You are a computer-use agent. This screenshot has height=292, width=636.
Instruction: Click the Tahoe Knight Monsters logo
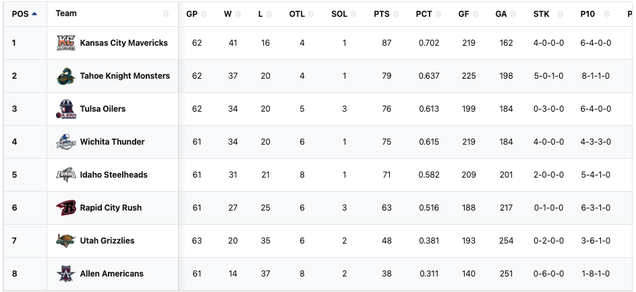point(66,76)
